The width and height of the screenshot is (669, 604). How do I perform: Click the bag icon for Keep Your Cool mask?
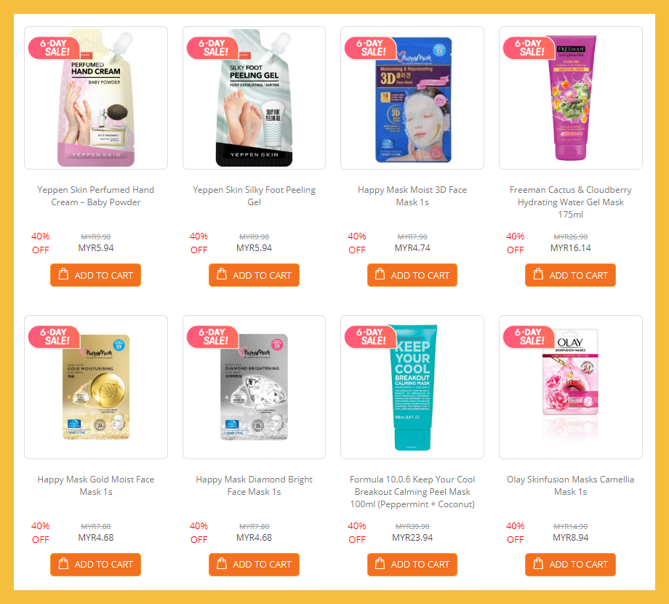(380, 563)
